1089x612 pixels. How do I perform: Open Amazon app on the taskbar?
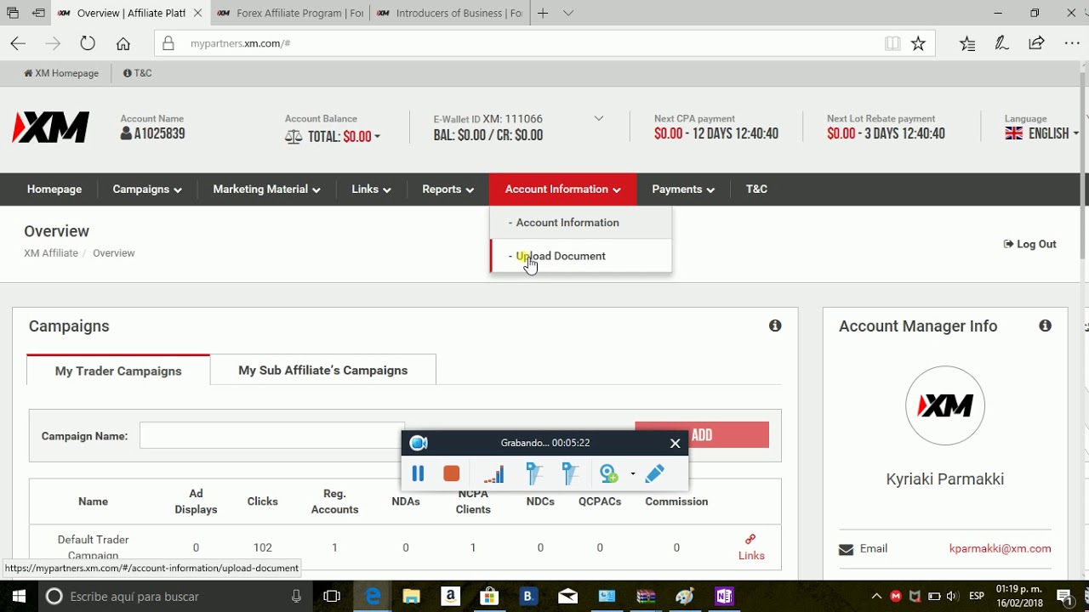[451, 596]
